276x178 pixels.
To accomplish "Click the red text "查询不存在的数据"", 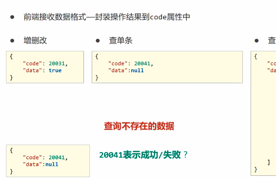I will [139, 126].
